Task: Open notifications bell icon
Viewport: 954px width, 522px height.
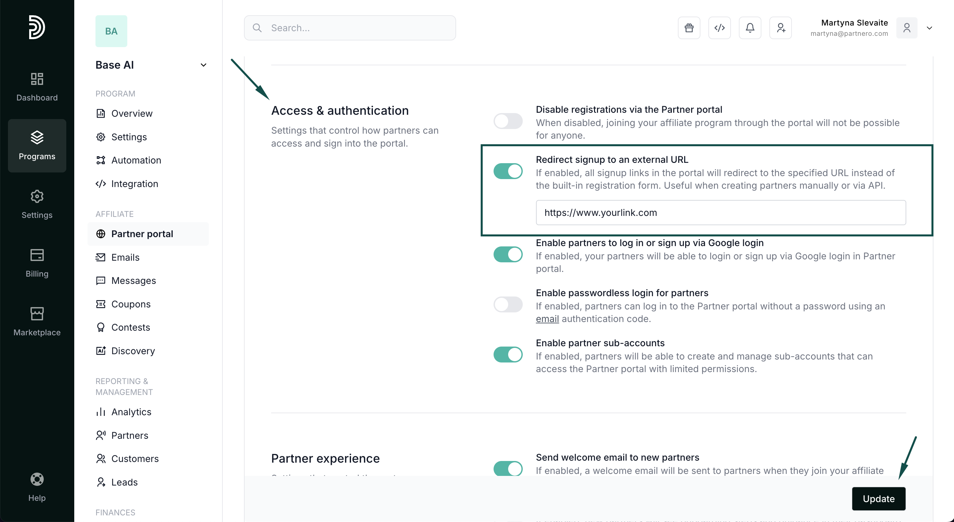Action: (750, 28)
